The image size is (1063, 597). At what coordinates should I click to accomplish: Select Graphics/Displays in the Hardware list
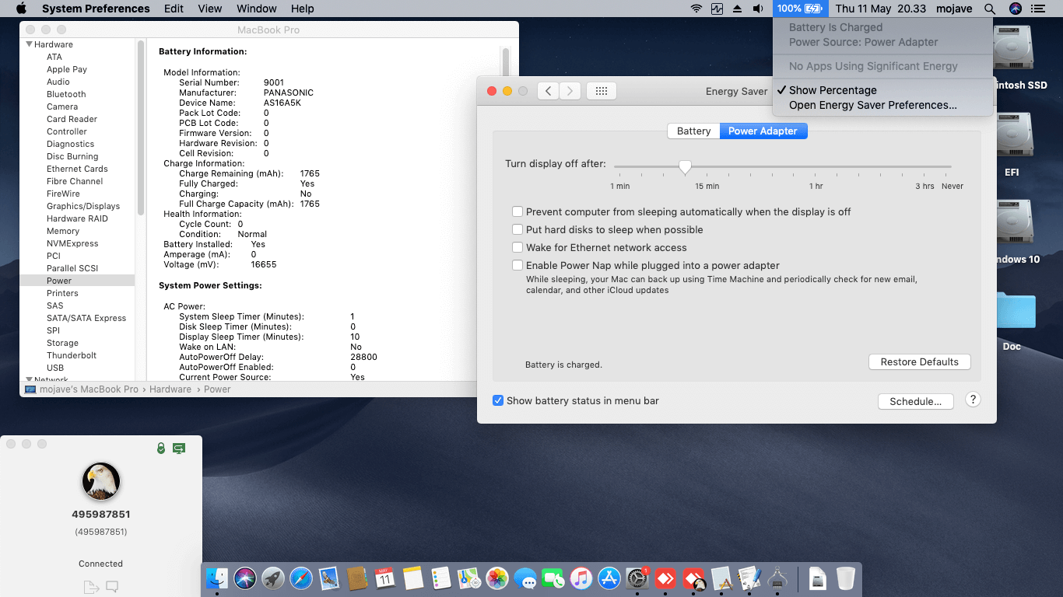coord(83,206)
